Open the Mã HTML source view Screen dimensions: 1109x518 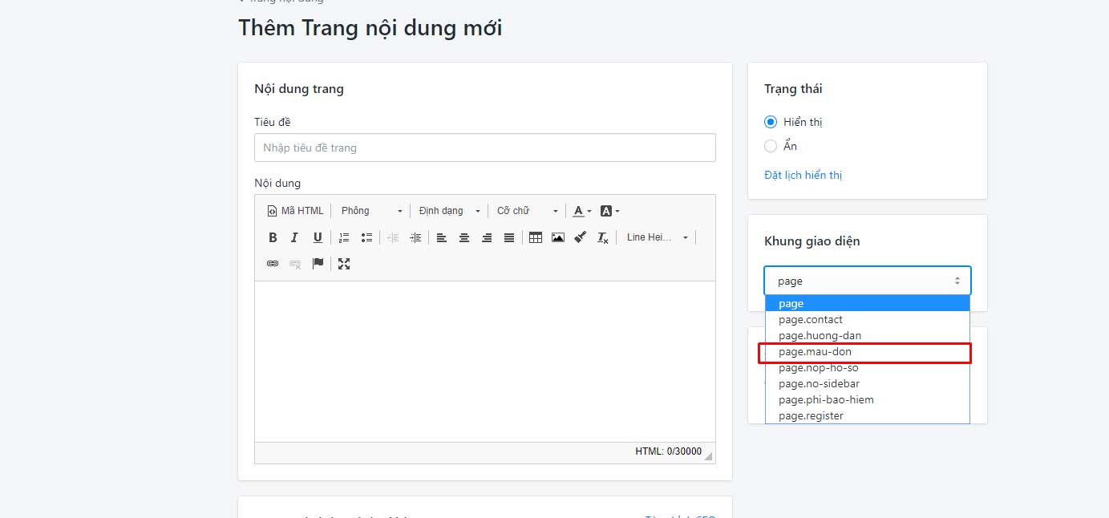295,211
